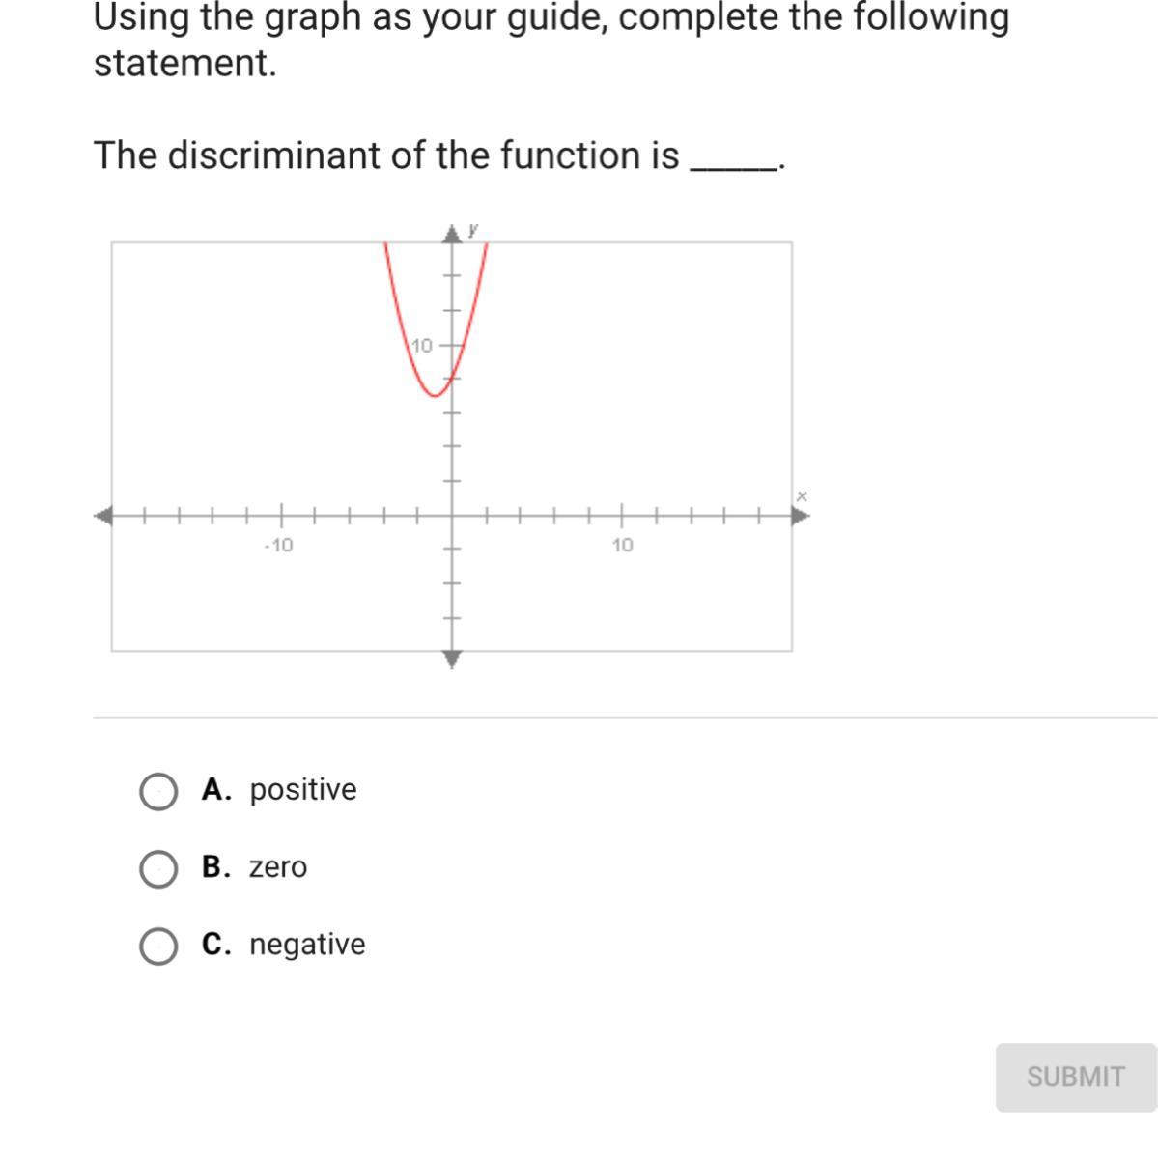Click the -10 label on x-axis
The height and width of the screenshot is (1159, 1158).
click(x=278, y=546)
